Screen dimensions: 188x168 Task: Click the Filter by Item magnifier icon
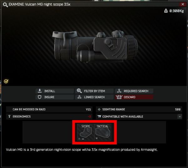point(79,91)
